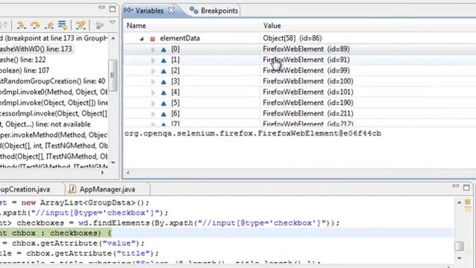Click the Name column header
The image size is (476, 268).
click(136, 26)
